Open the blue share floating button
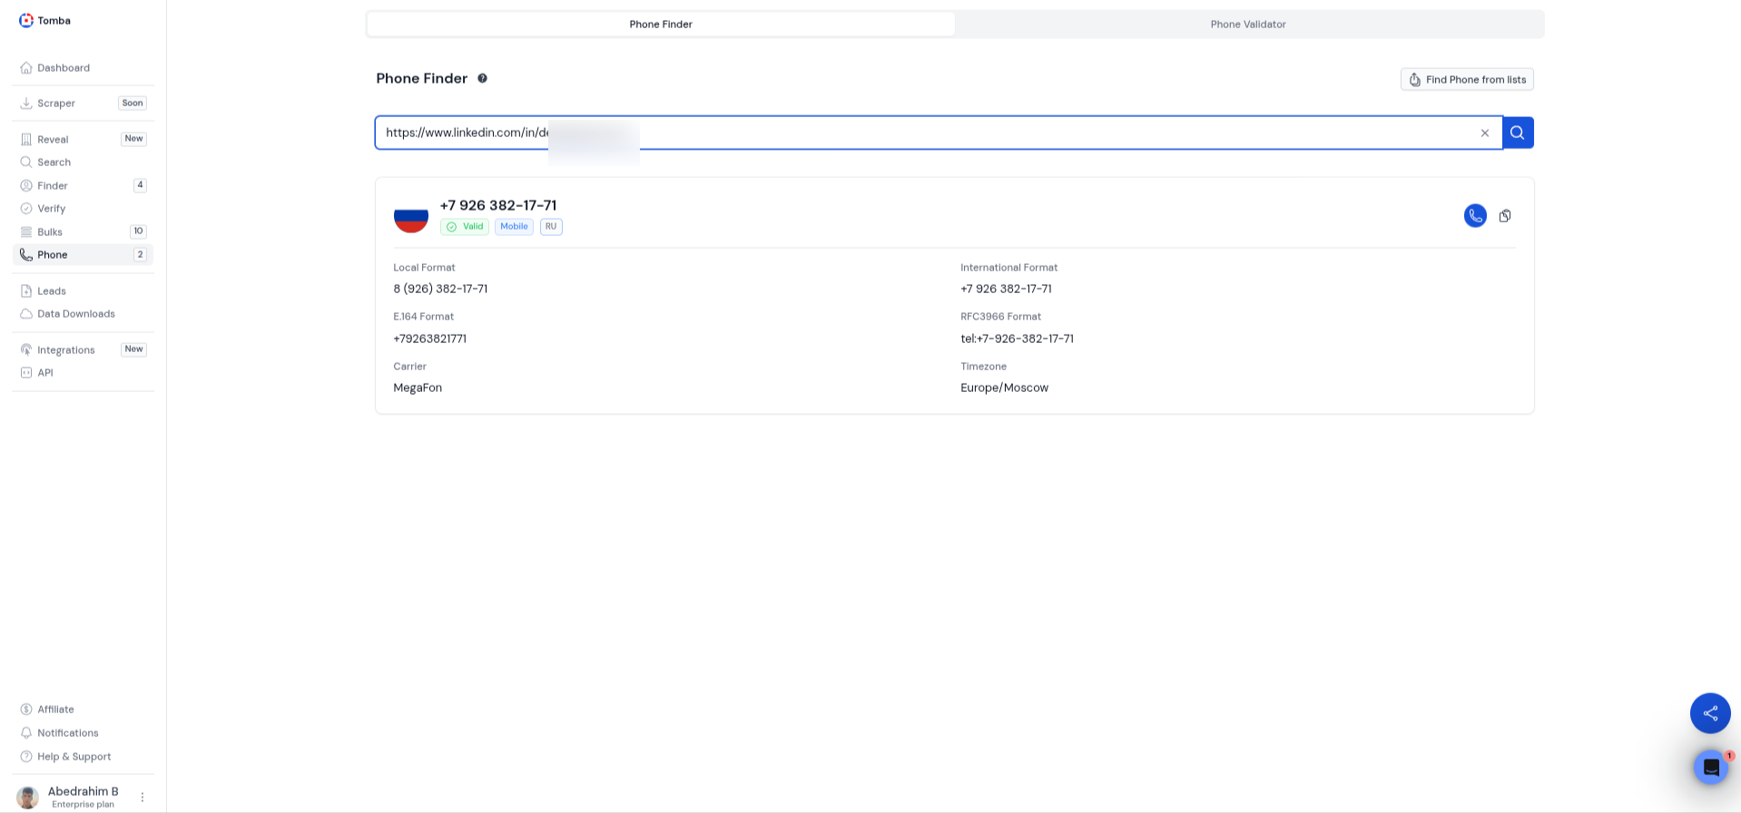 click(x=1709, y=713)
